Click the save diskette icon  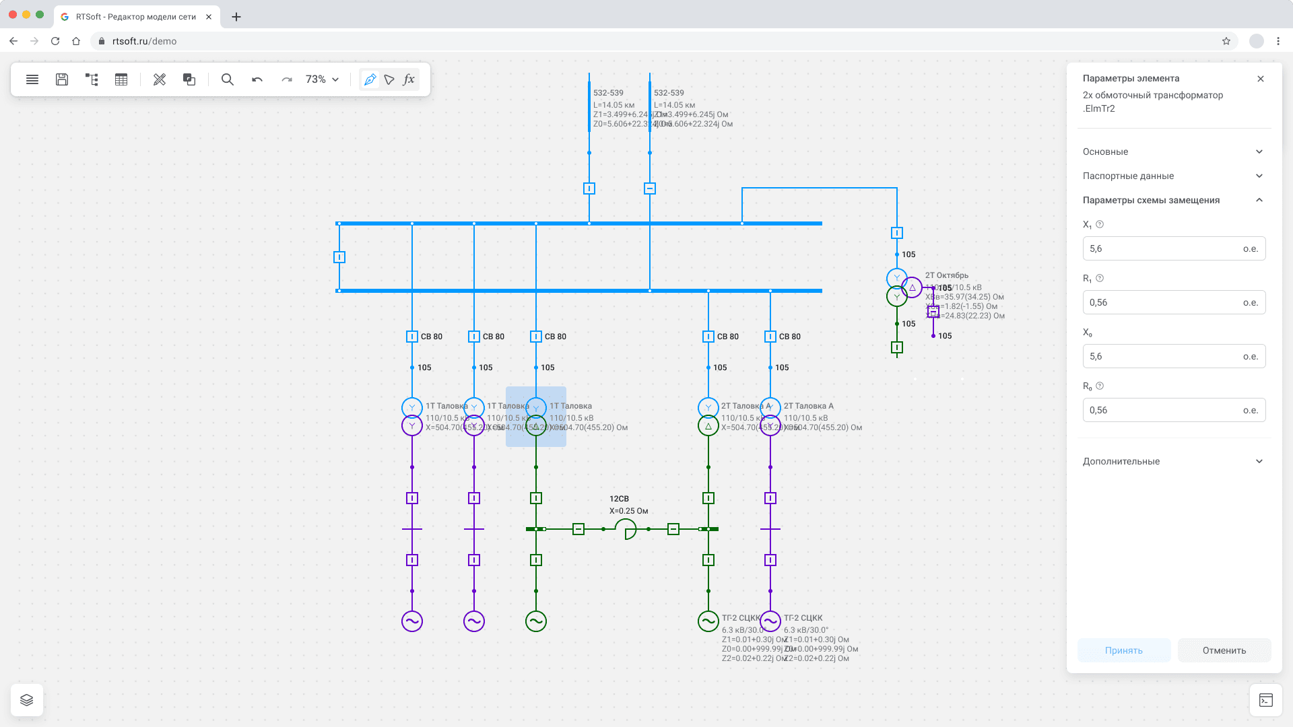point(62,79)
